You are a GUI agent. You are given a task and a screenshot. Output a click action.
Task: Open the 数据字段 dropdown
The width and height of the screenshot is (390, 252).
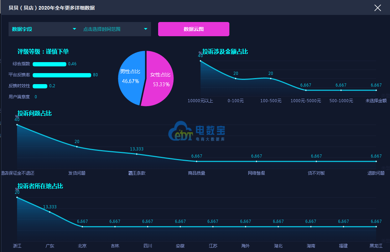pos(44,29)
